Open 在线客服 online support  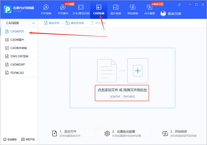[10, 139]
